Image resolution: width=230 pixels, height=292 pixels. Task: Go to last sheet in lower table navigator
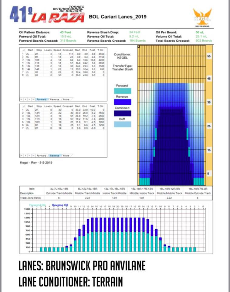[33, 155]
